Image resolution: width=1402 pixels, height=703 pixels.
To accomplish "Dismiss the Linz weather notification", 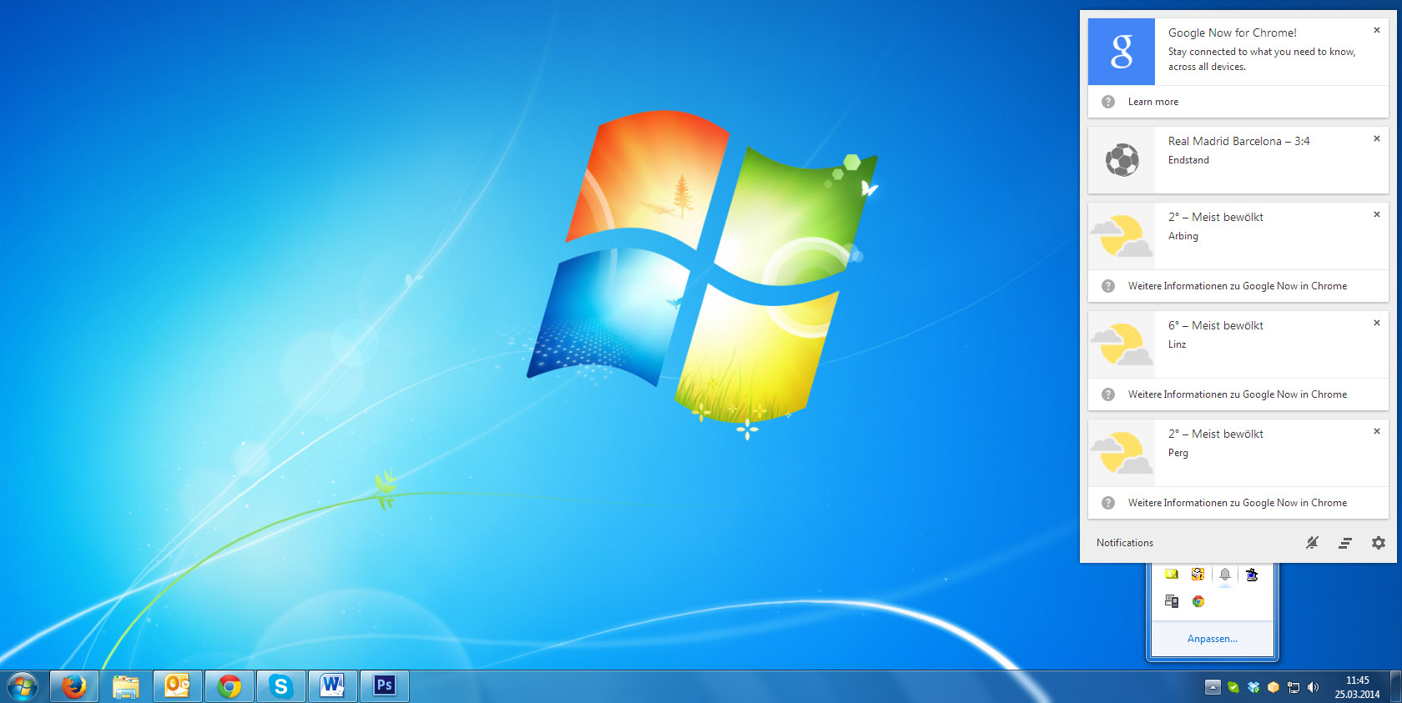I will [1377, 323].
